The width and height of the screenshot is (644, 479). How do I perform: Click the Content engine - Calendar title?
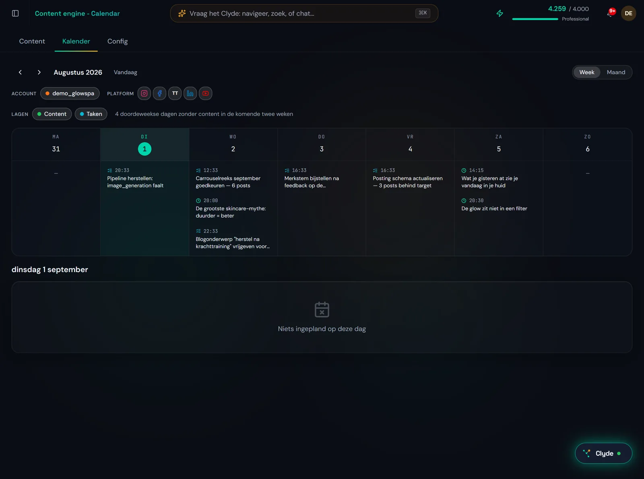77,13
